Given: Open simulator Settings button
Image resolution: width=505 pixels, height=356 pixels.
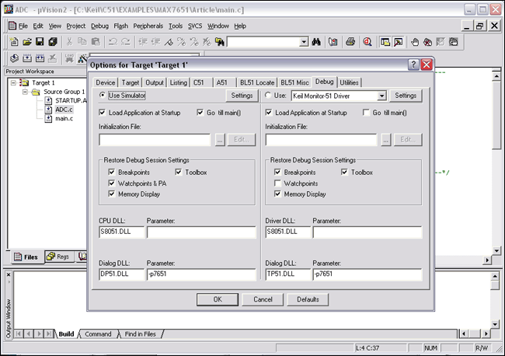Looking at the screenshot, I should pyautogui.click(x=242, y=96).
